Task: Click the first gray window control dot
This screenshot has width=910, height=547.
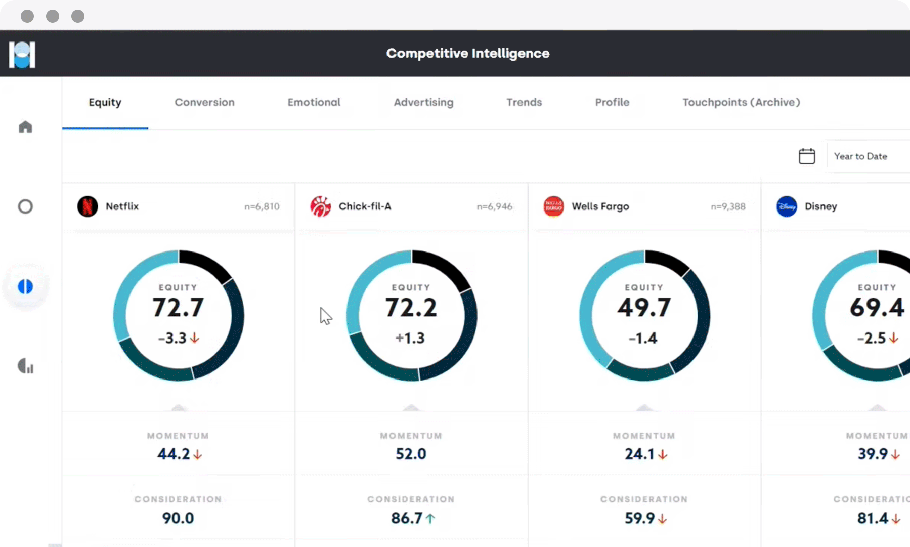Action: tap(27, 16)
